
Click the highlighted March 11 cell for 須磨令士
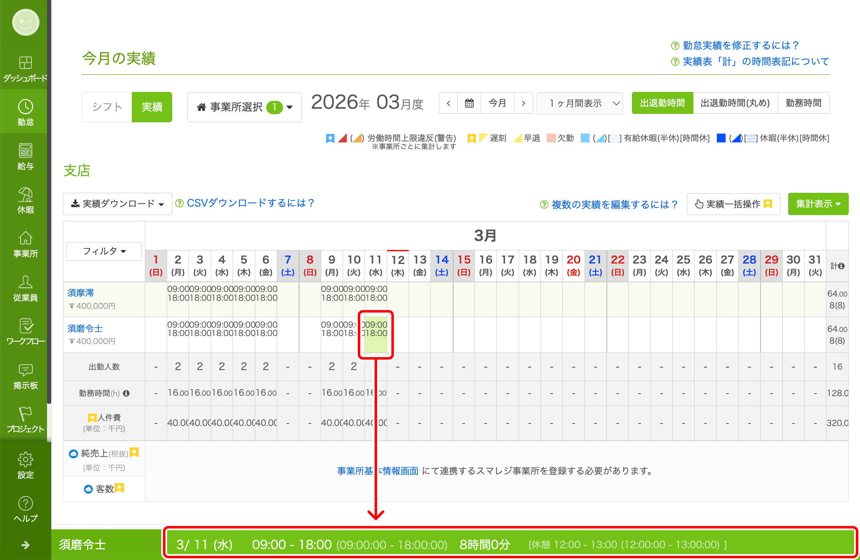[376, 335]
